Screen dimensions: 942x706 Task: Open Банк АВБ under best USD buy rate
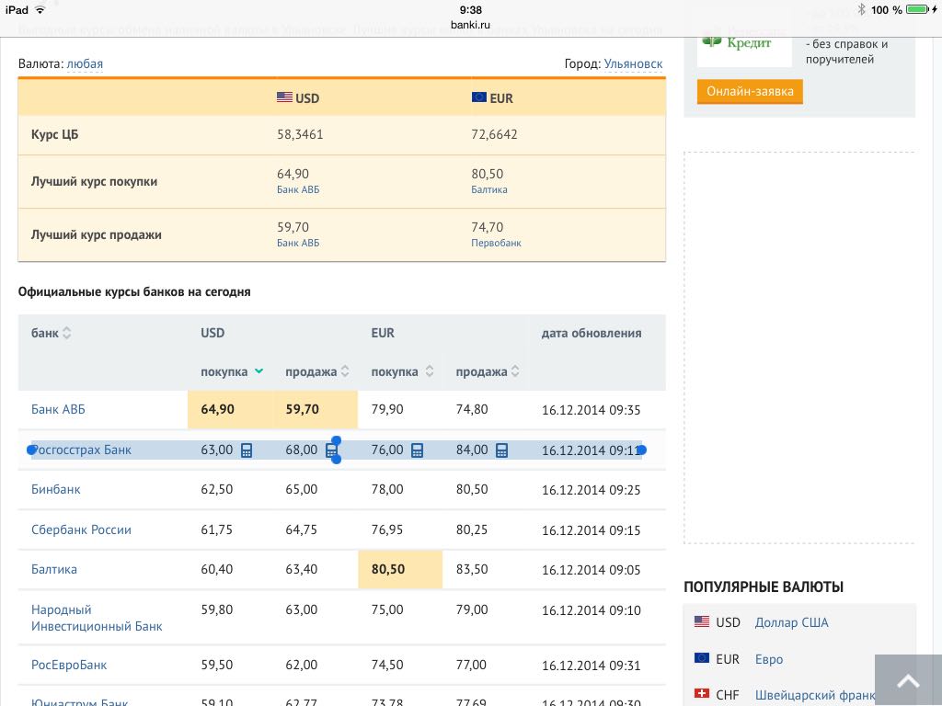coord(298,189)
